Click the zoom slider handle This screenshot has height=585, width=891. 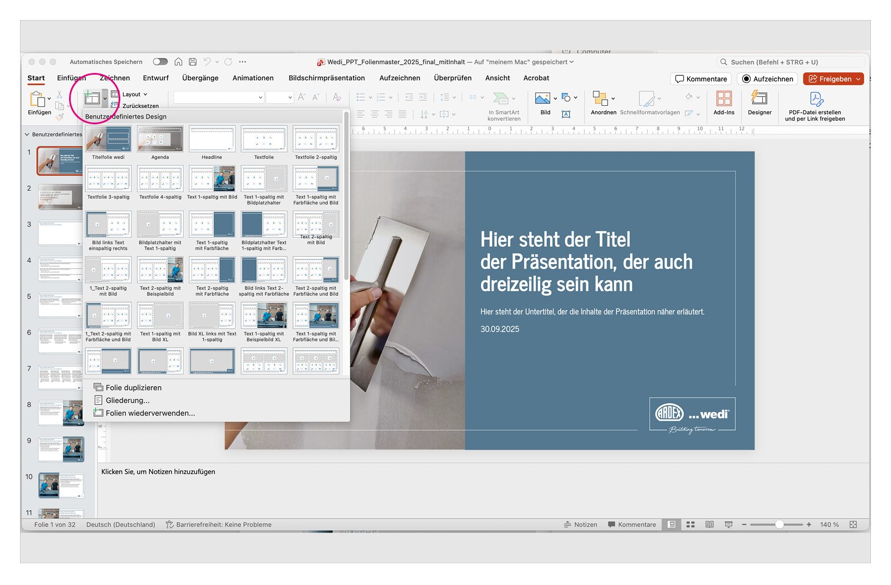[x=780, y=525]
